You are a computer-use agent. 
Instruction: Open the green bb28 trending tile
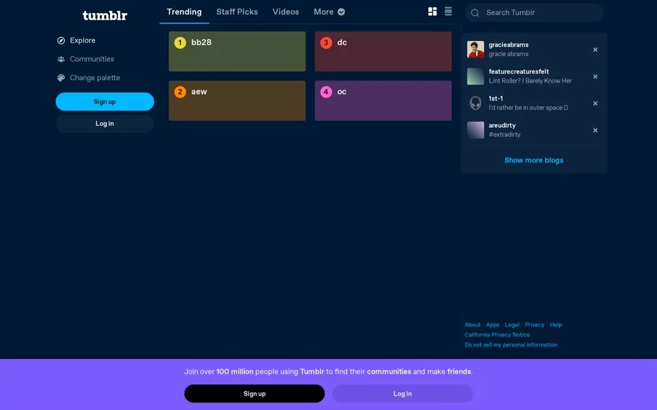237,51
